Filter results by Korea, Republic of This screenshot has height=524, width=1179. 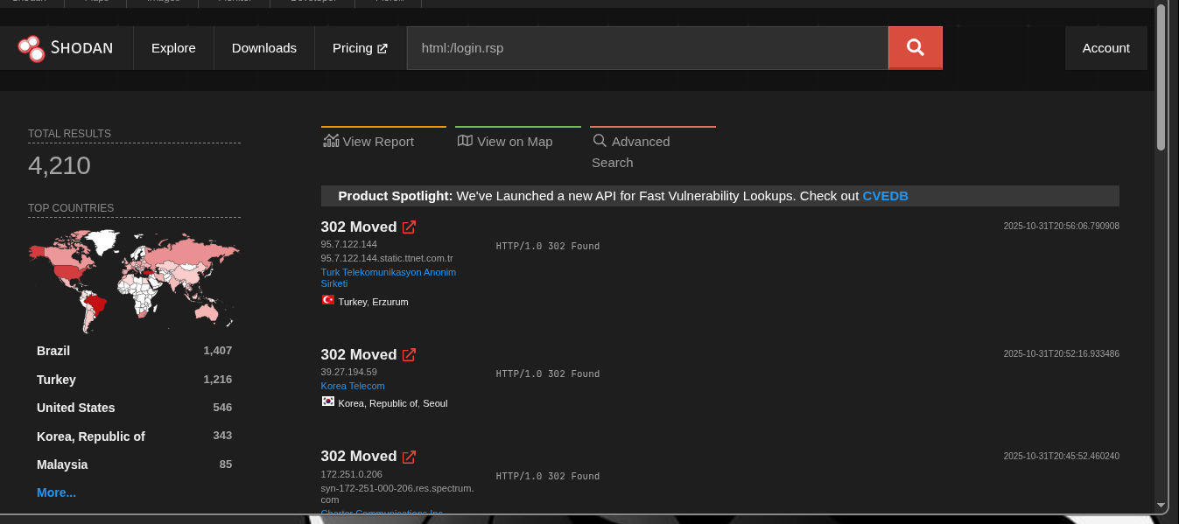(x=91, y=437)
